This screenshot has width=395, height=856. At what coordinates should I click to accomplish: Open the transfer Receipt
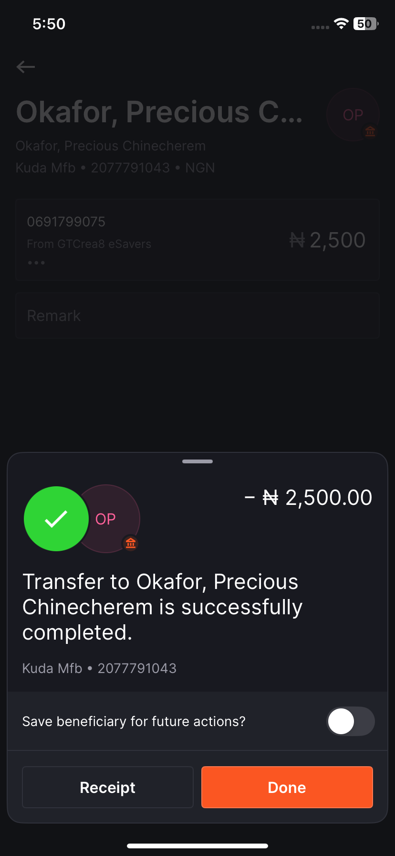(108, 787)
